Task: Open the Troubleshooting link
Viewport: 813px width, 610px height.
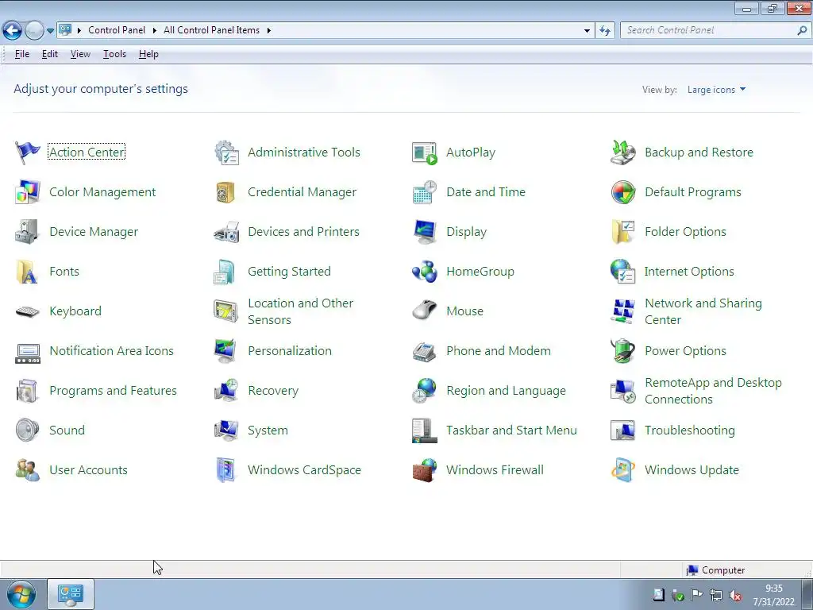Action: tap(690, 430)
